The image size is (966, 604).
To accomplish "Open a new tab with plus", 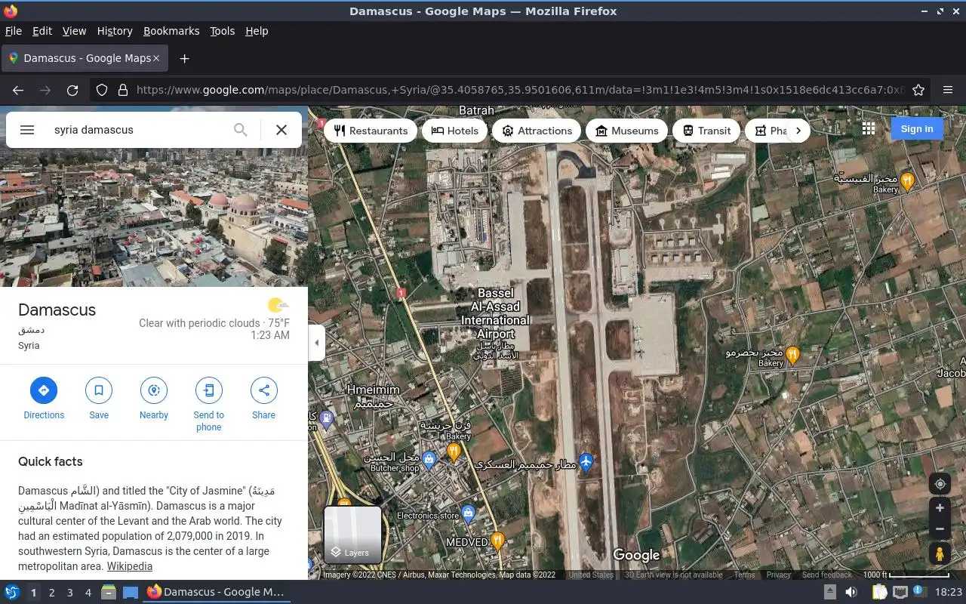I will [184, 58].
